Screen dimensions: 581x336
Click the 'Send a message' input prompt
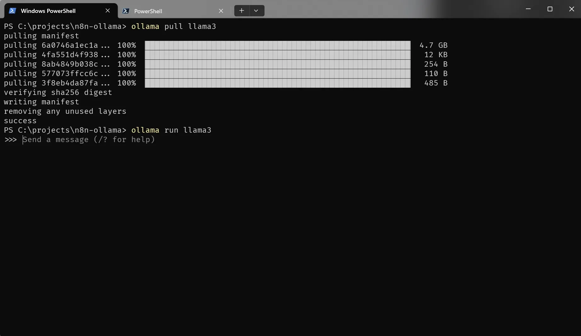[89, 140]
